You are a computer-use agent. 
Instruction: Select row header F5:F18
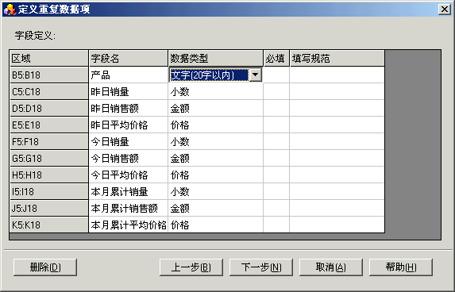[x=49, y=141]
